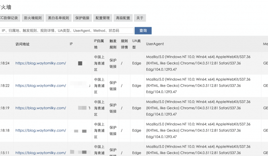Click 保护链接 rule in 18:18 row
268x156 pixels.
point(113,130)
